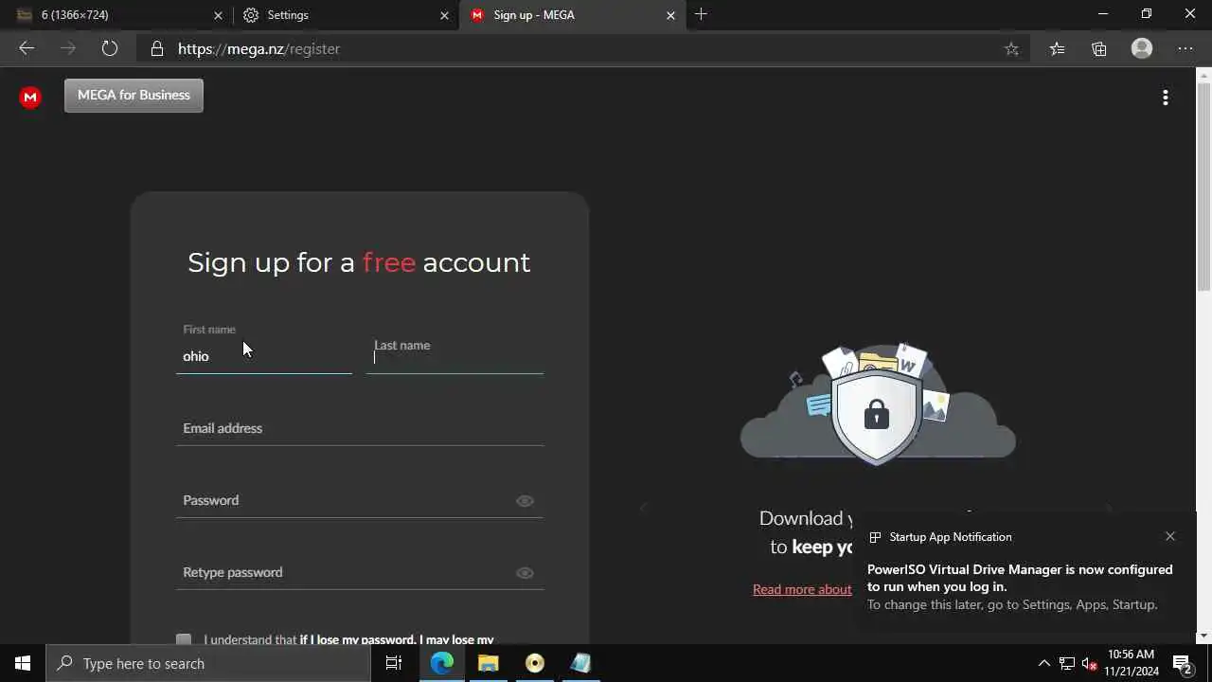This screenshot has height=682, width=1212.
Task: Click the lock site info icon
Action: 157,48
